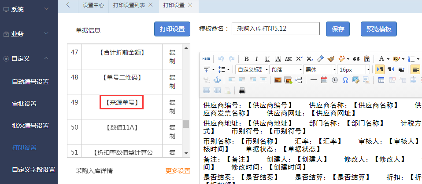
Task: Distribute table rows evenly icon
Action: pyautogui.click(x=207, y=90)
